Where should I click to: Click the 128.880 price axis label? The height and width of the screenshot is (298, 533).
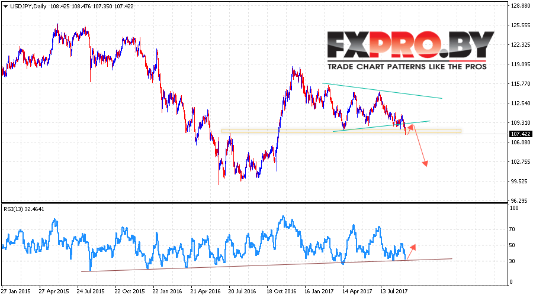coord(519,5)
